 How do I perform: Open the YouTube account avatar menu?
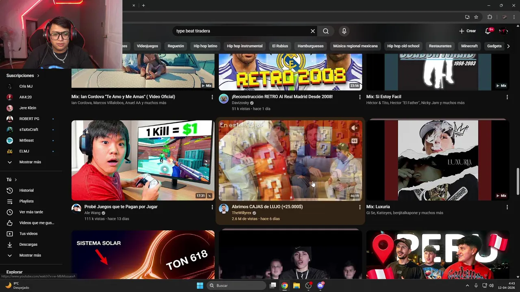[503, 31]
